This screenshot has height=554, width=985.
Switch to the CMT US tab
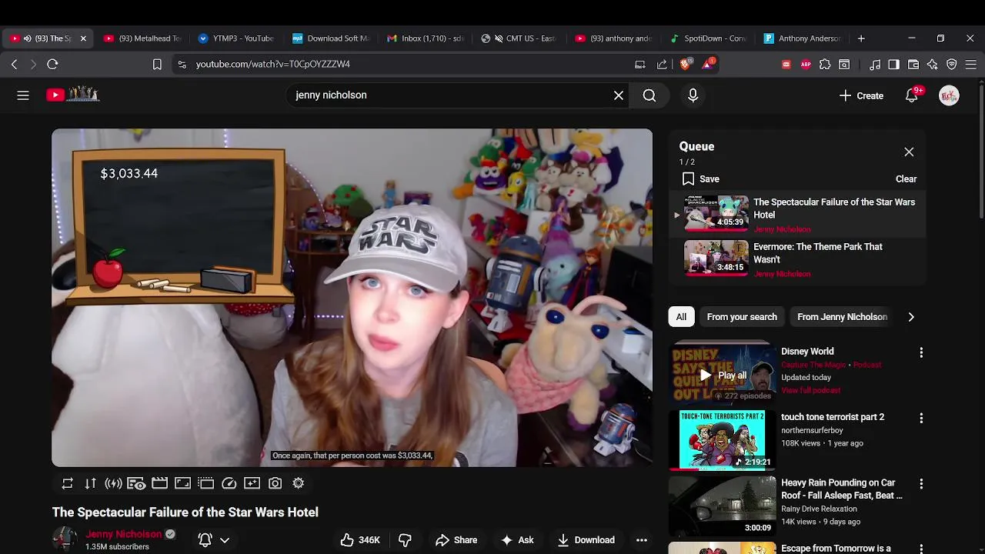click(519, 38)
